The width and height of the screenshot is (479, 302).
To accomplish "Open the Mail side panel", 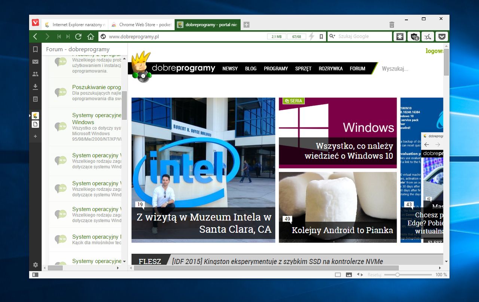I will point(35,62).
